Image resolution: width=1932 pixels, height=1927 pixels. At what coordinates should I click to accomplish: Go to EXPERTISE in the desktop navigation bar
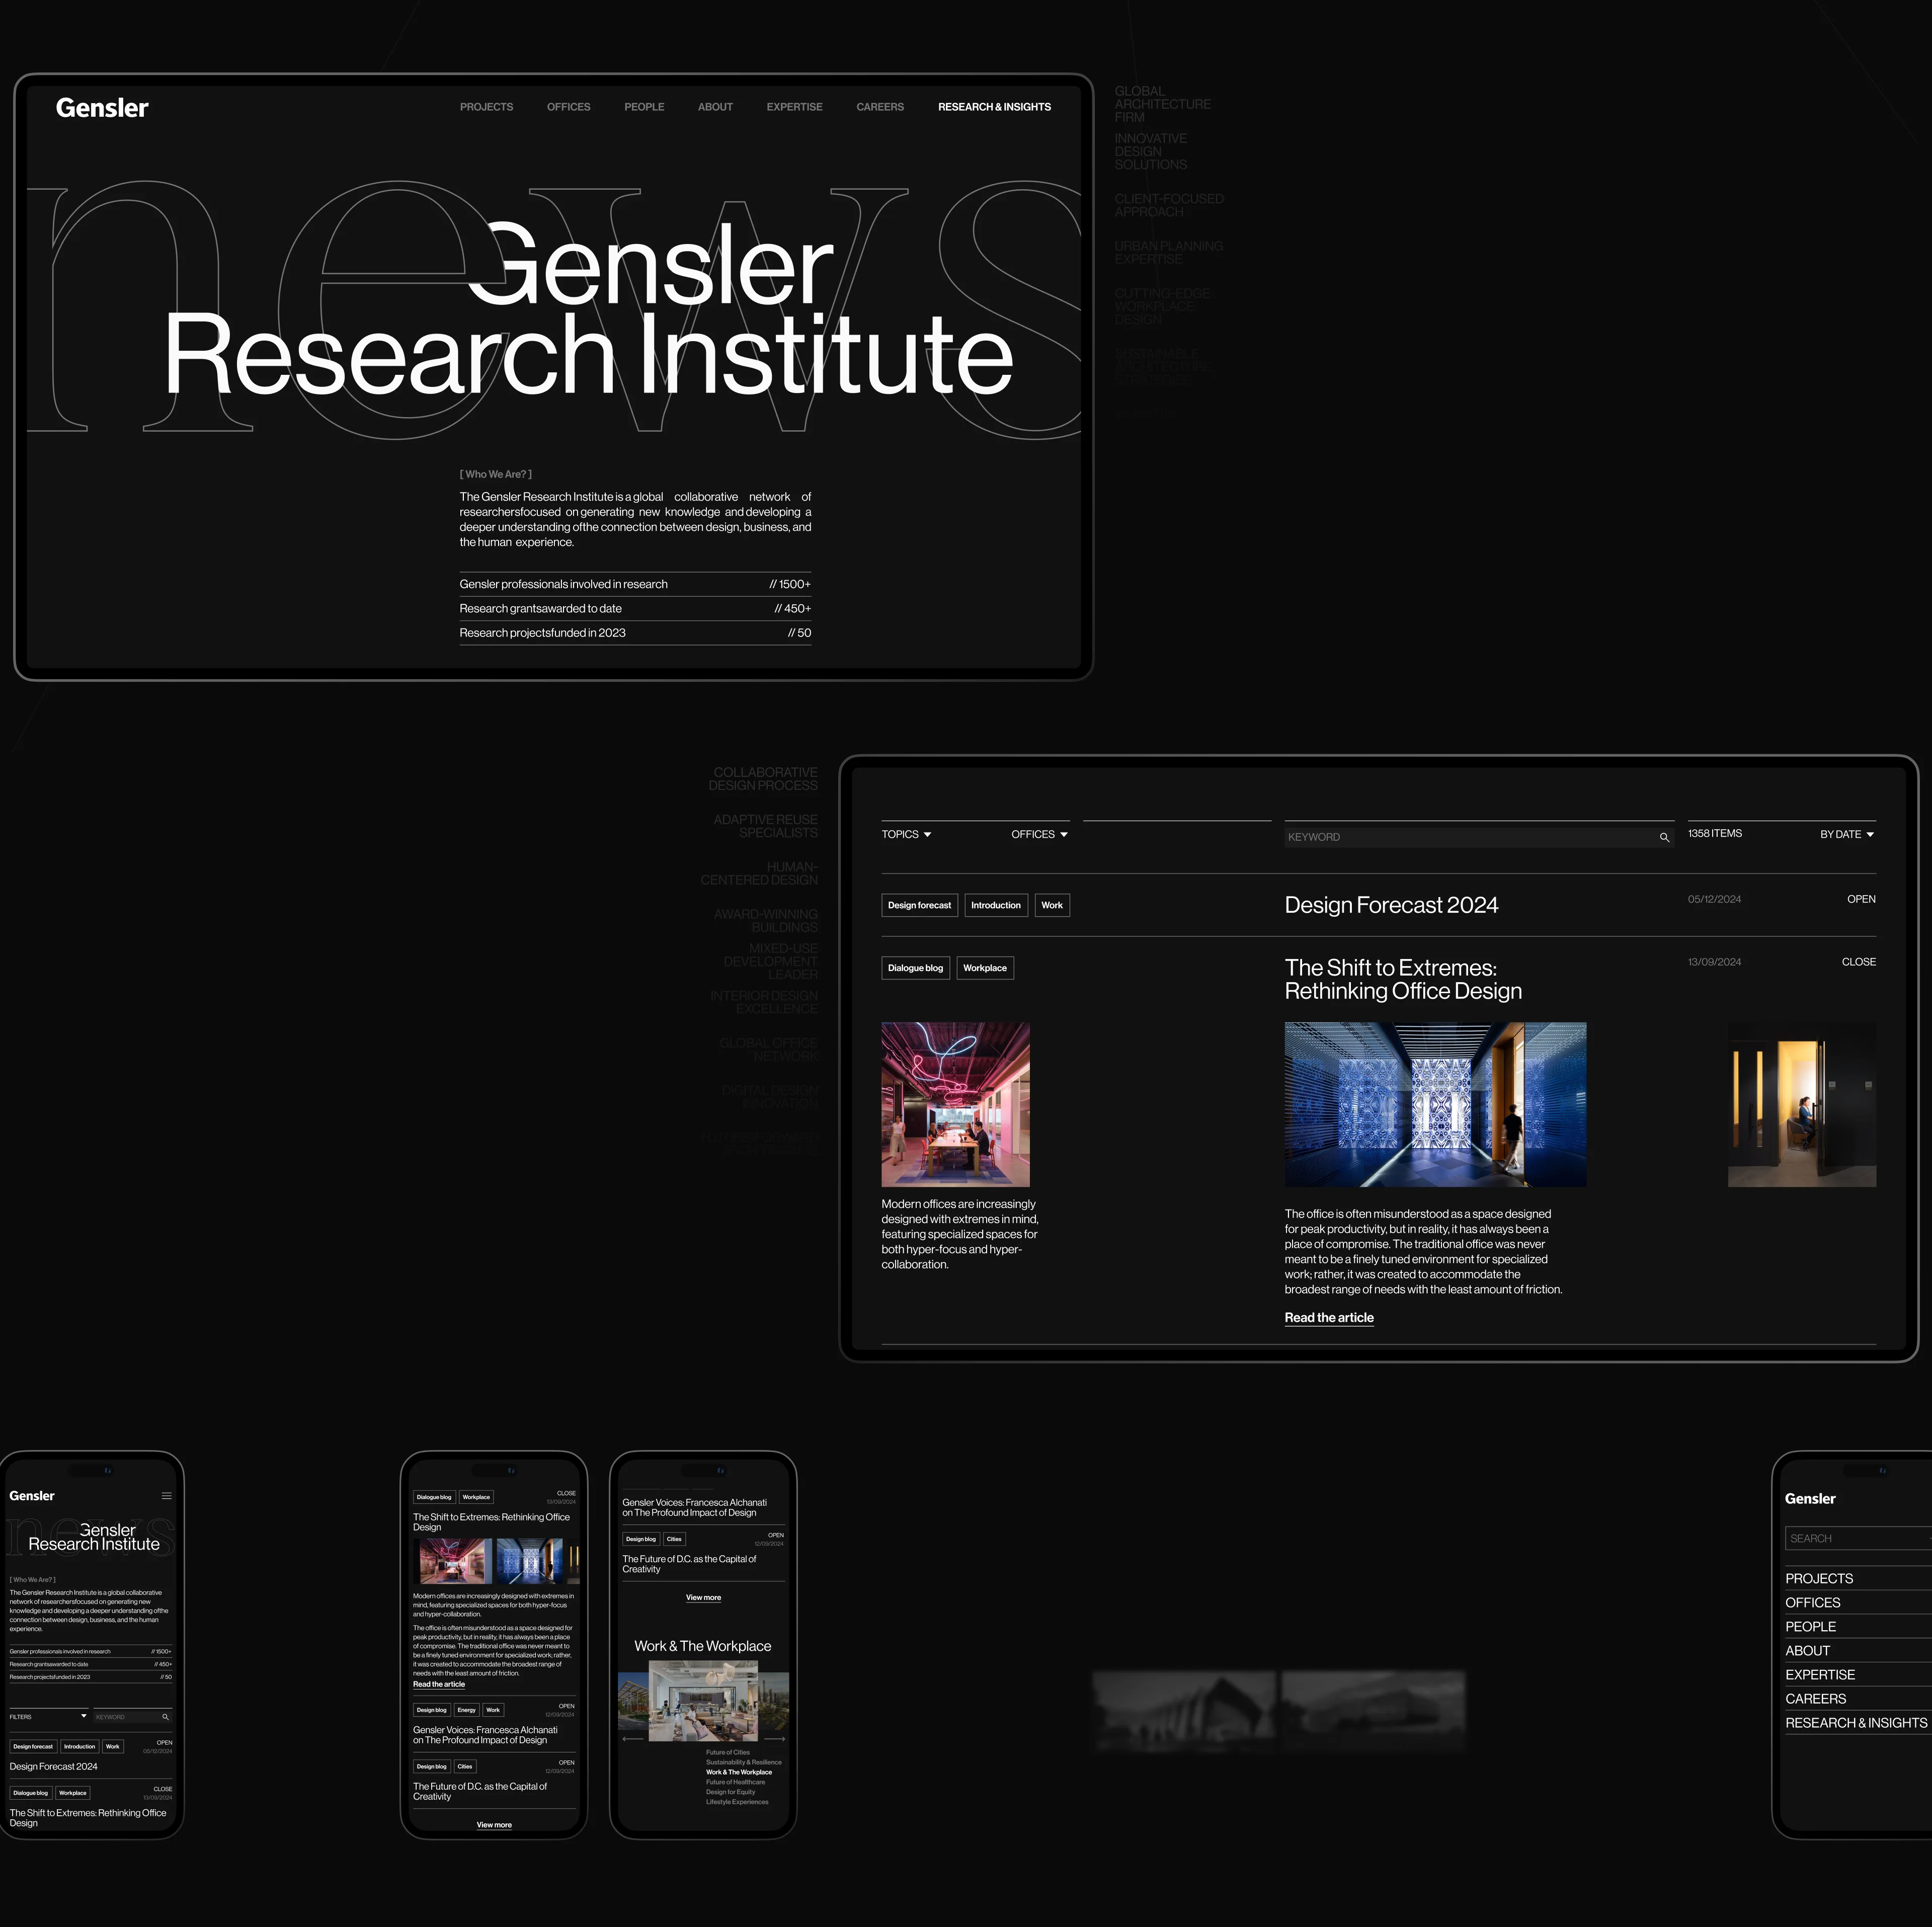tap(794, 107)
